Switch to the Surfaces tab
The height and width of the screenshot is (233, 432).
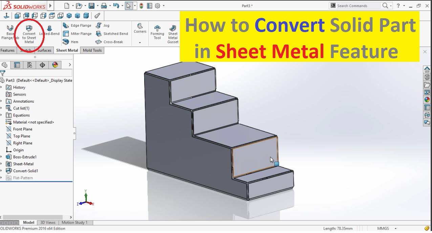(44, 50)
